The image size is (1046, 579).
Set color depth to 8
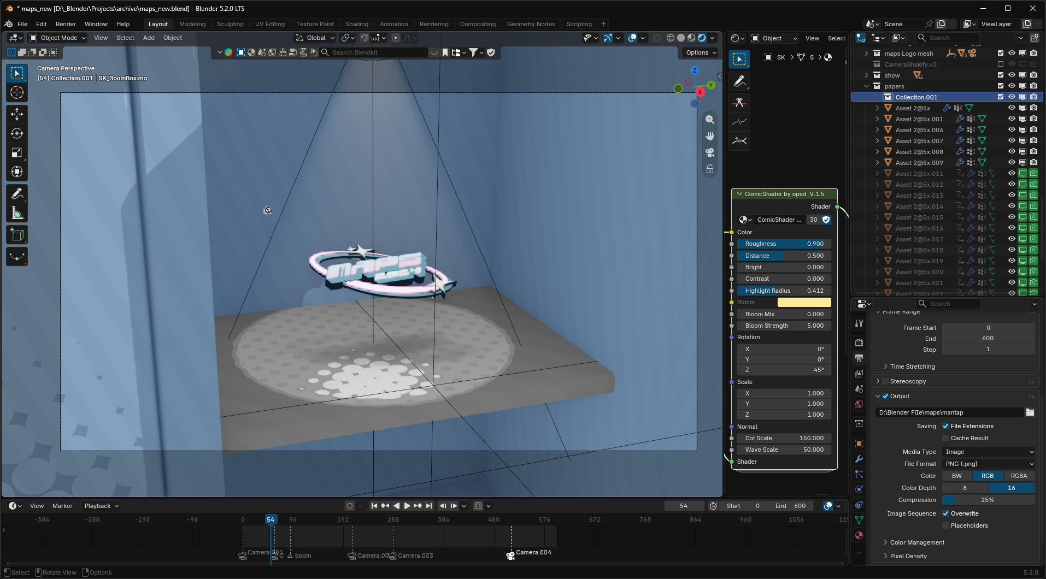(x=965, y=488)
